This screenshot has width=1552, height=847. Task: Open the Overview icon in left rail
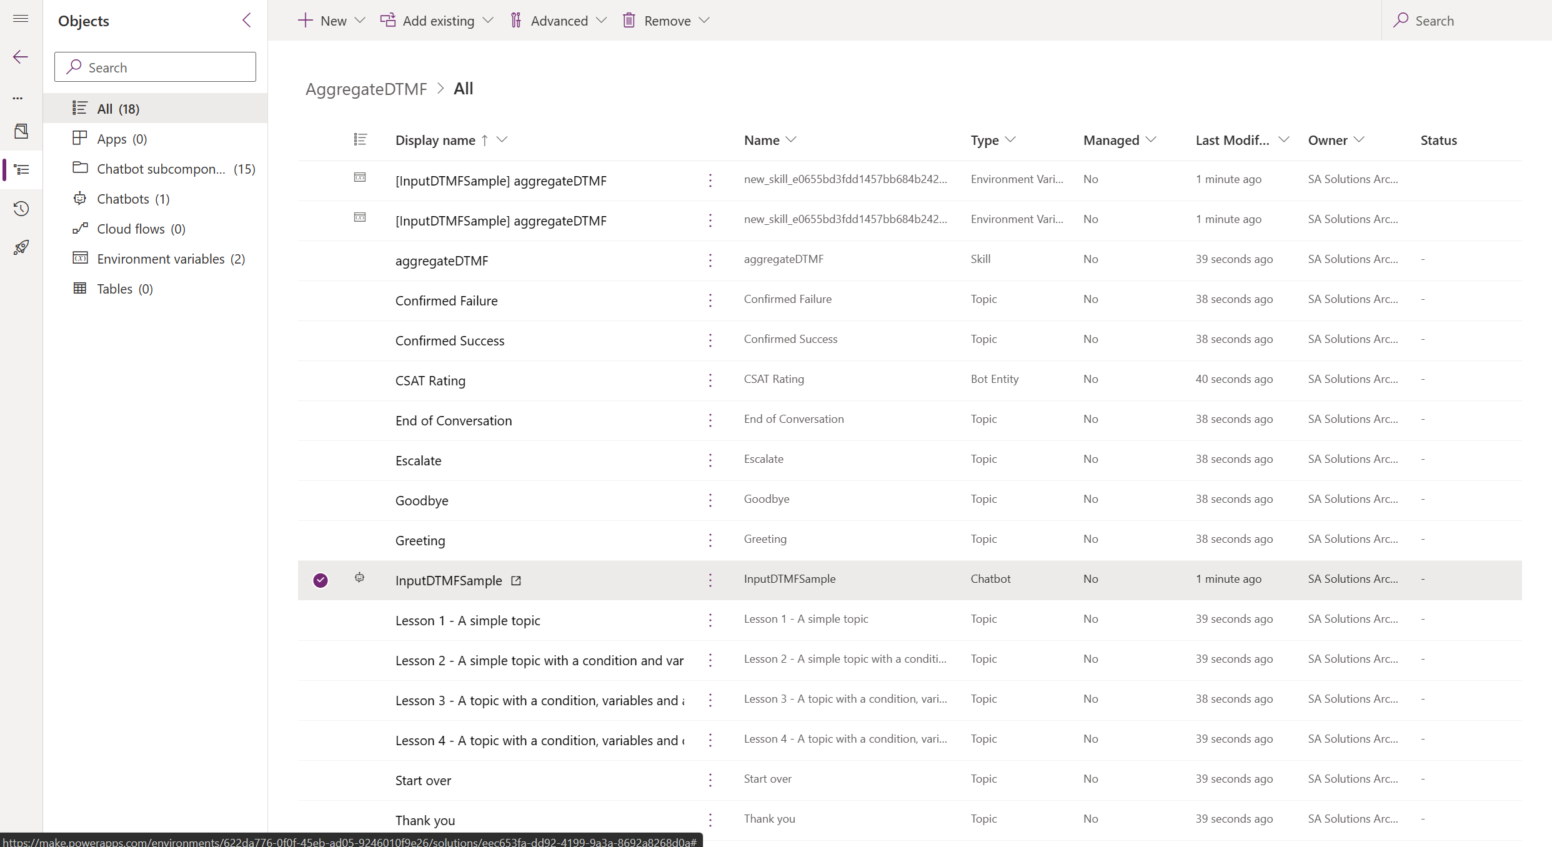(x=21, y=131)
